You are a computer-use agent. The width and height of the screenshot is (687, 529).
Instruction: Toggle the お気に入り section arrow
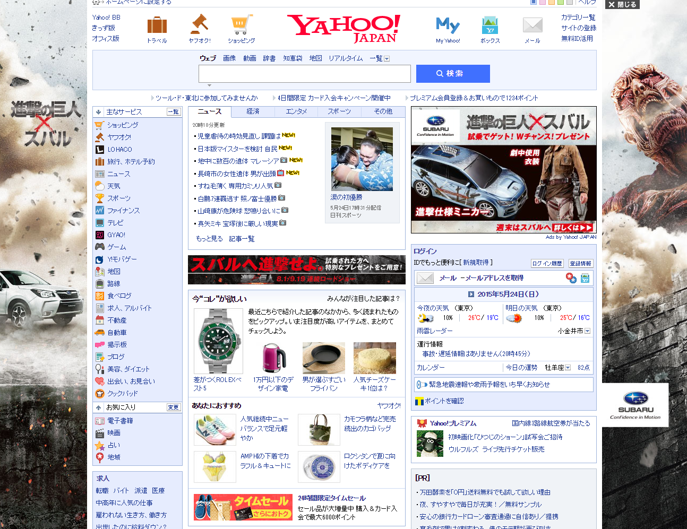point(98,407)
